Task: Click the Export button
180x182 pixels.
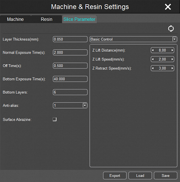Action: [x=115, y=175]
